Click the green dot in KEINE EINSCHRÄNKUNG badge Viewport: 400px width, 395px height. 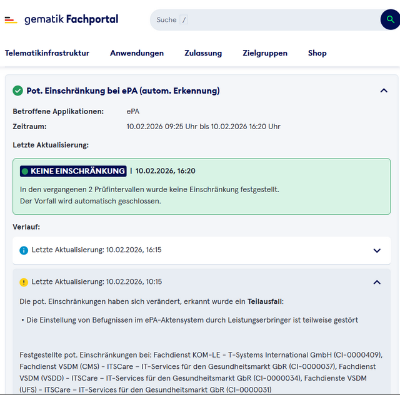[25, 171]
